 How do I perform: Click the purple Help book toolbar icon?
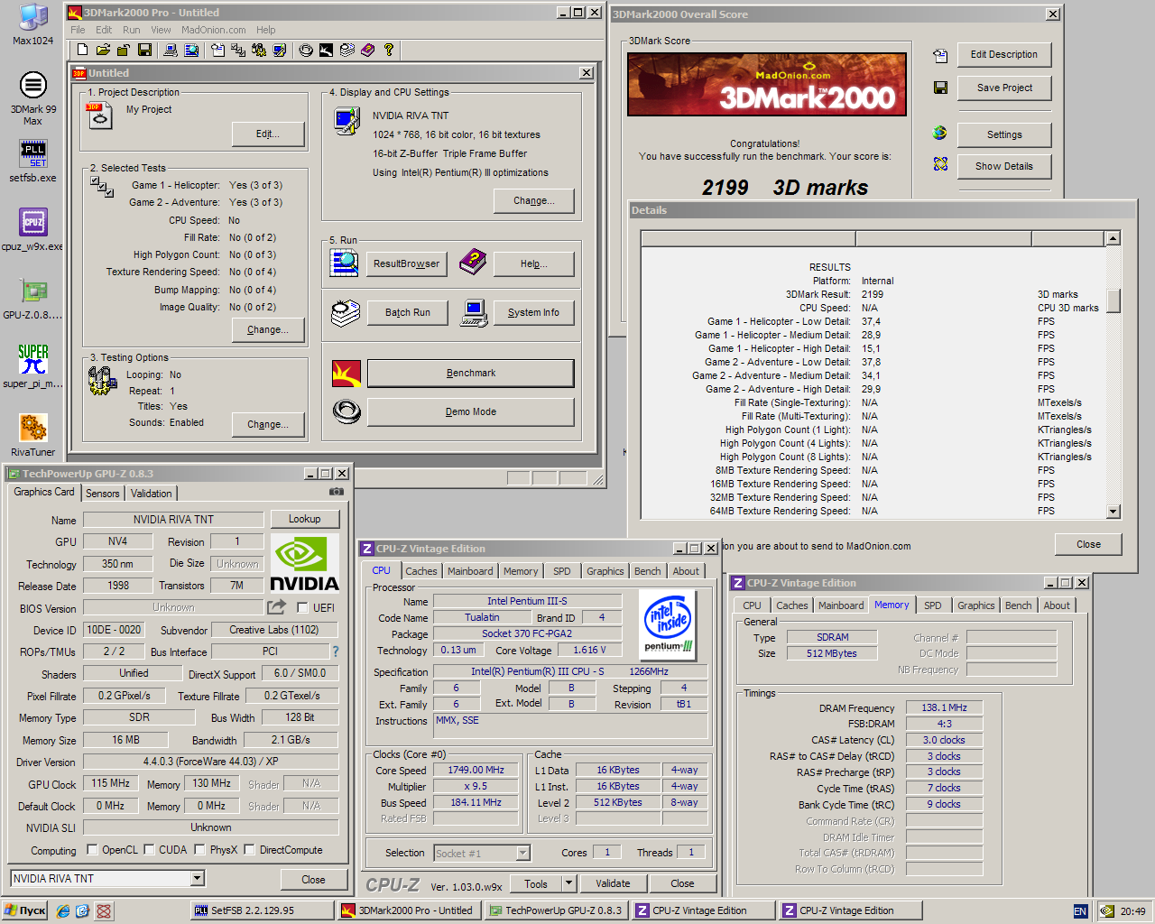coord(367,50)
